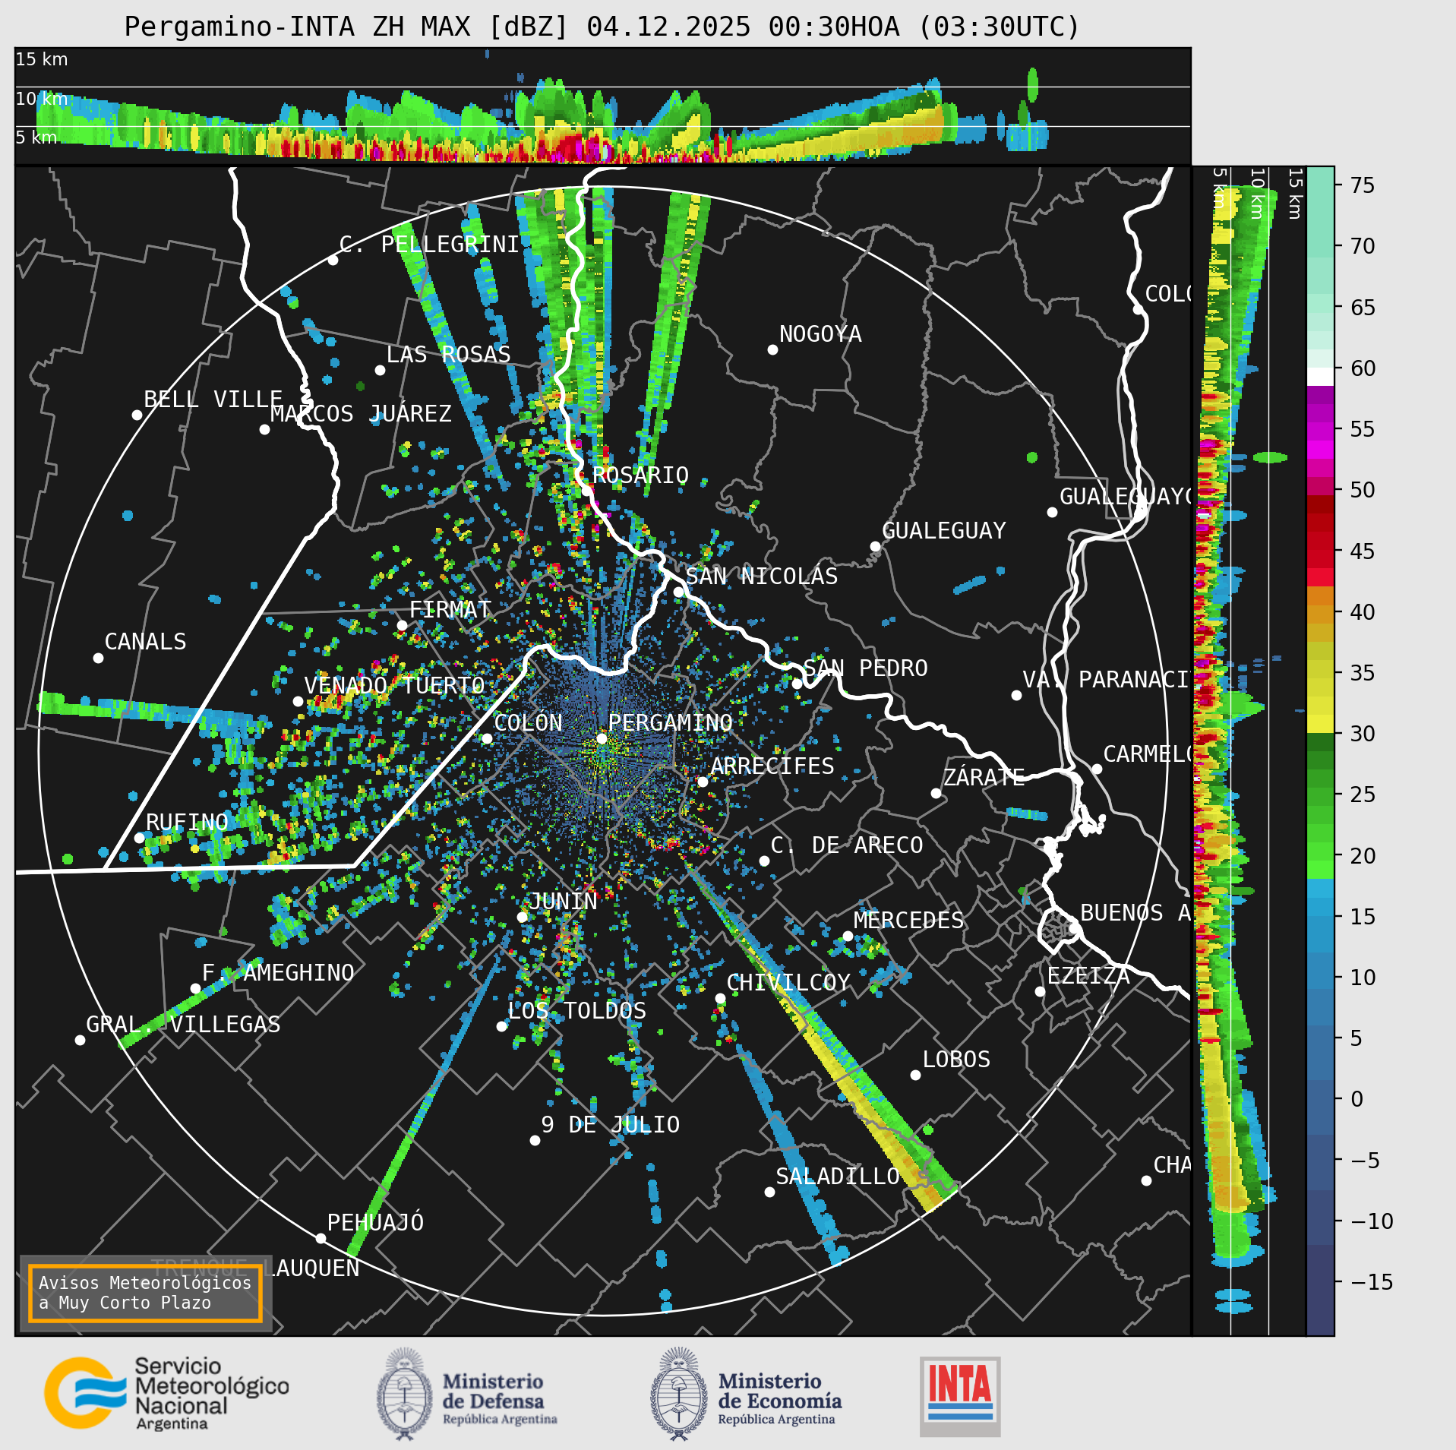The width and height of the screenshot is (1456, 1450).
Task: Click the LOS TOLDOS city label
Action: [x=576, y=1011]
